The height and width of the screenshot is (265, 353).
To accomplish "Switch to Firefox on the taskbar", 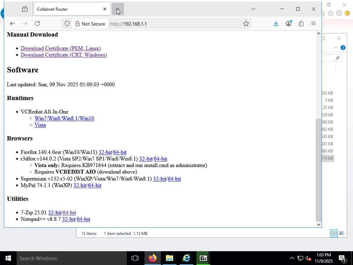I will 152,258.
